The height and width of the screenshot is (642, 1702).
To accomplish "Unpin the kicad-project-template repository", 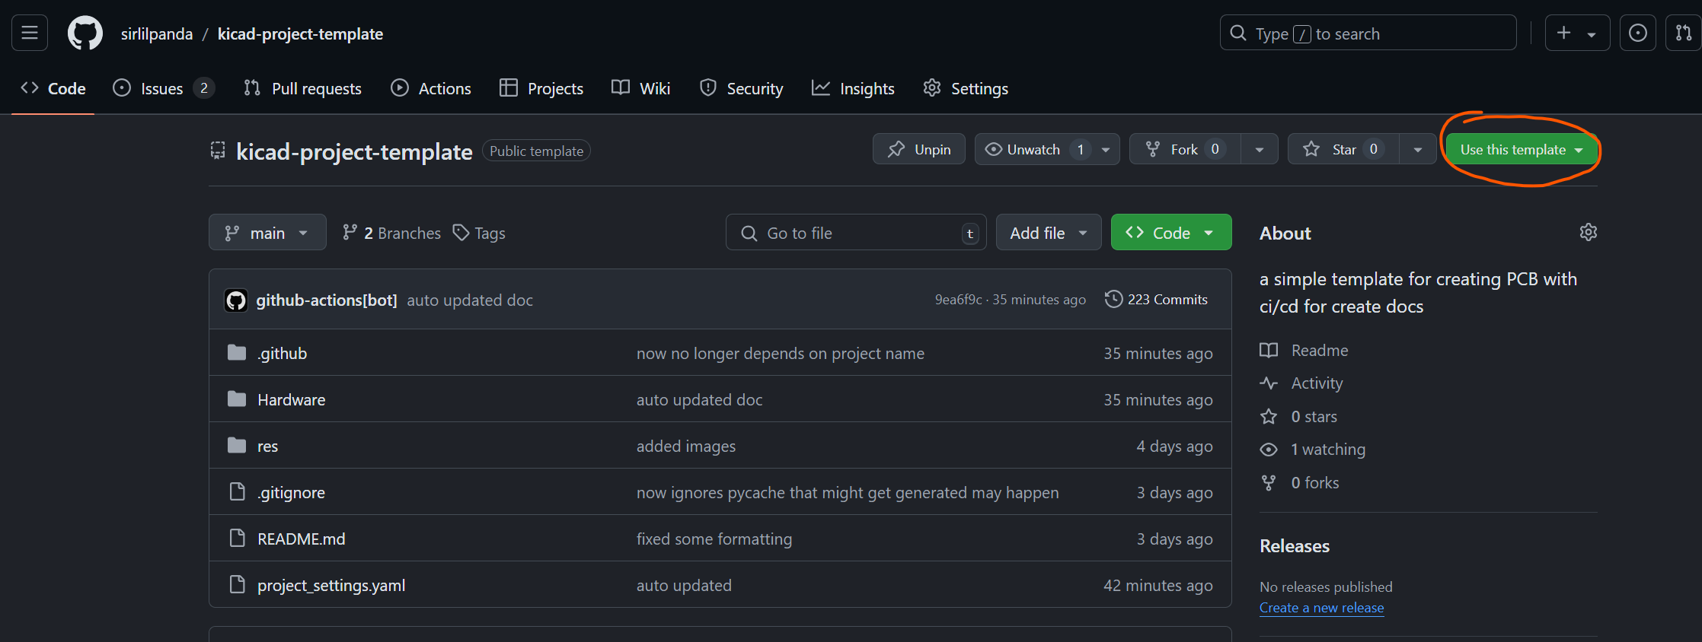I will coord(918,149).
